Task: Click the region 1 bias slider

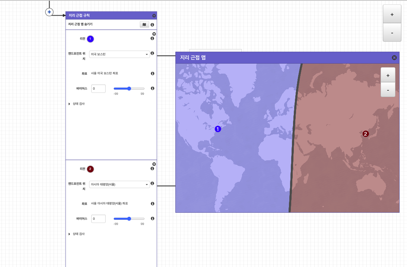Action: pyautogui.click(x=129, y=89)
